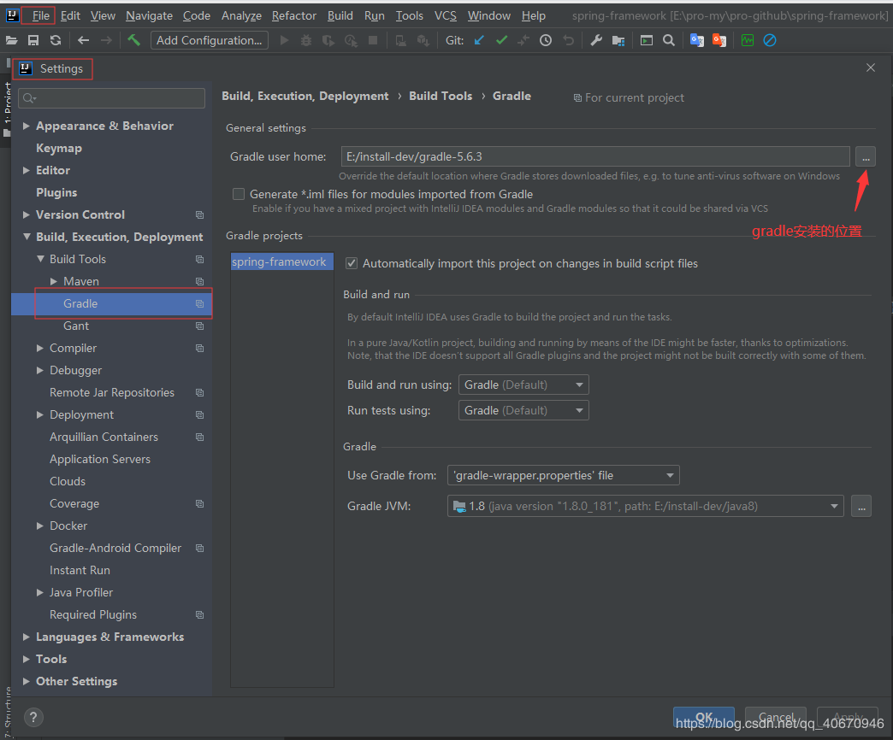This screenshot has width=893, height=740.
Task: Open the View menu
Action: (103, 15)
